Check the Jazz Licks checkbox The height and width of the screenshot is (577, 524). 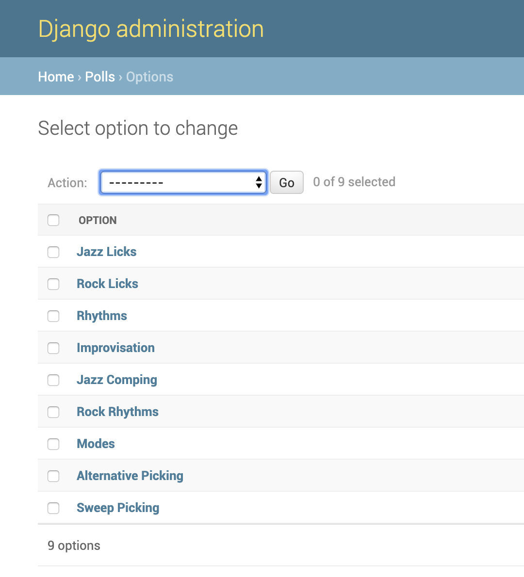pos(53,252)
